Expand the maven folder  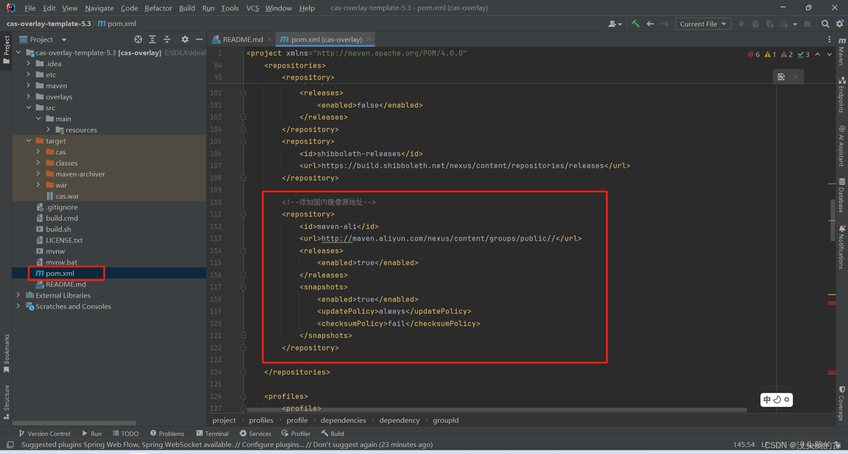28,86
